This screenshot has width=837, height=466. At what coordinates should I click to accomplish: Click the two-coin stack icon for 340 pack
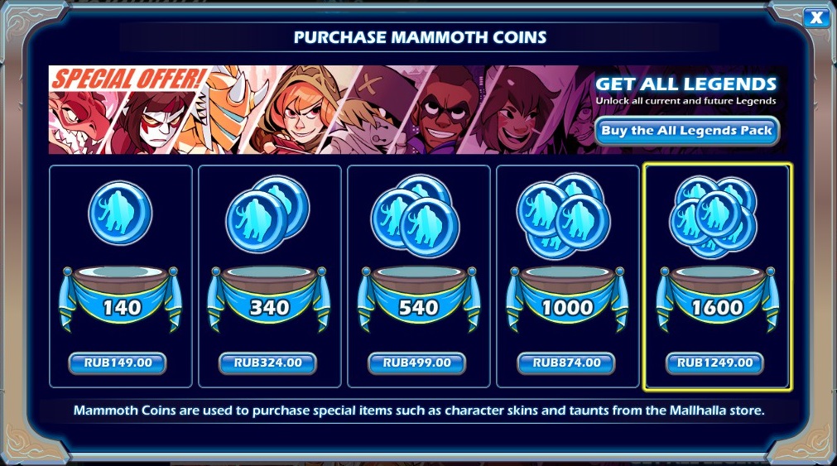coord(268,214)
